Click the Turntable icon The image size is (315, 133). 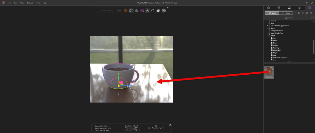136,11
